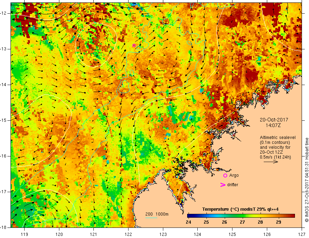Click the 124 longitude axis label
Image resolution: width=309 pixels, height=238 pixels.
[198, 234]
